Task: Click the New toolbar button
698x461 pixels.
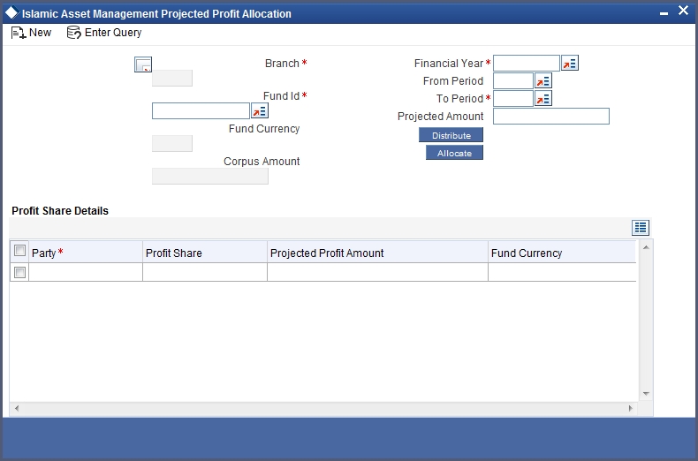Action: pos(31,33)
